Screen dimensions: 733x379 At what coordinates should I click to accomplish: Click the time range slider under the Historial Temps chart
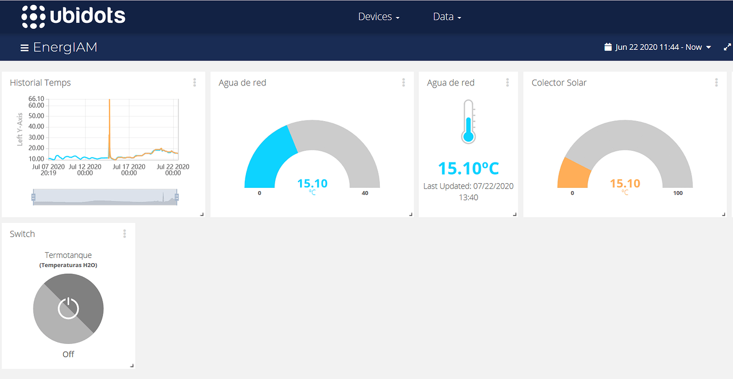coord(105,197)
